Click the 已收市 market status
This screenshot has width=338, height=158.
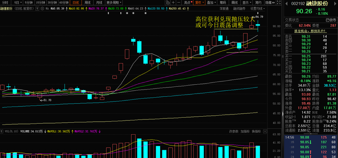pos(331,20)
